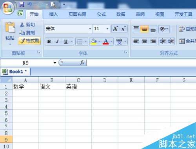
Task: Click into the formula bar
Action: 141,63
